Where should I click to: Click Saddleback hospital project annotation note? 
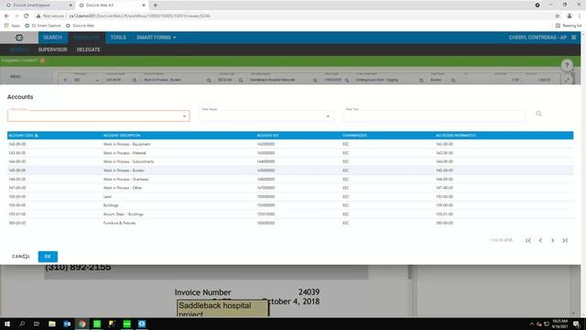(x=222, y=308)
